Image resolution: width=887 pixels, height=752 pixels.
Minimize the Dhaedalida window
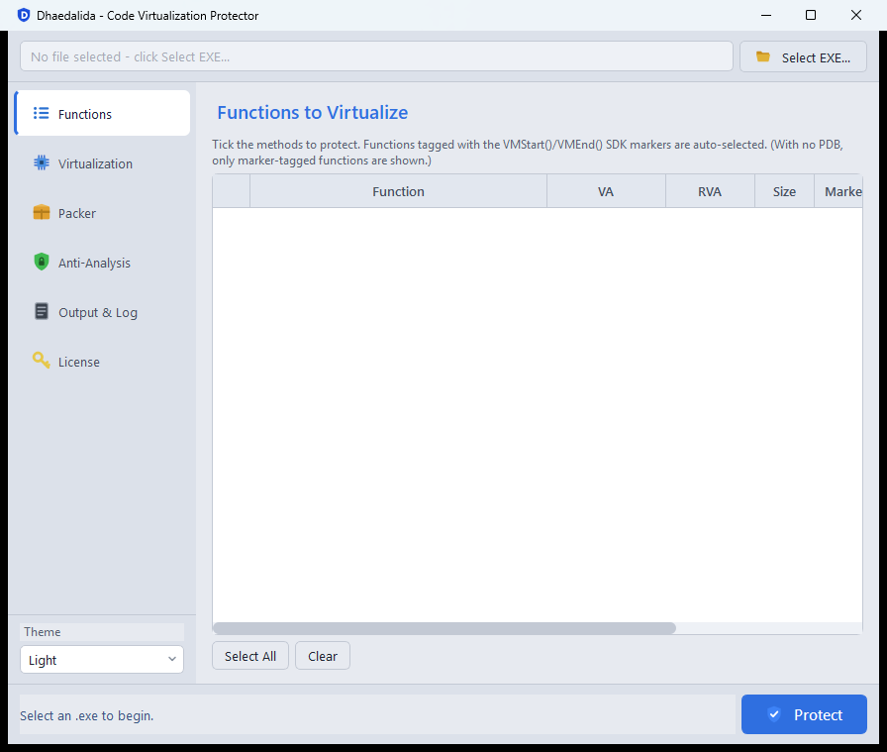pyautogui.click(x=766, y=15)
